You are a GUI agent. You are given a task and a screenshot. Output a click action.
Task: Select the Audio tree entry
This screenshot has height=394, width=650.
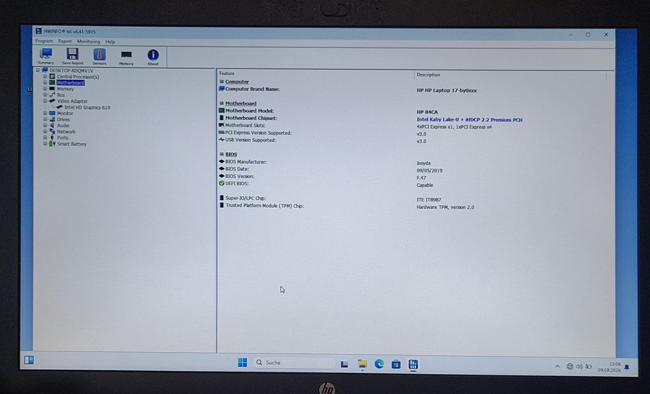(63, 126)
